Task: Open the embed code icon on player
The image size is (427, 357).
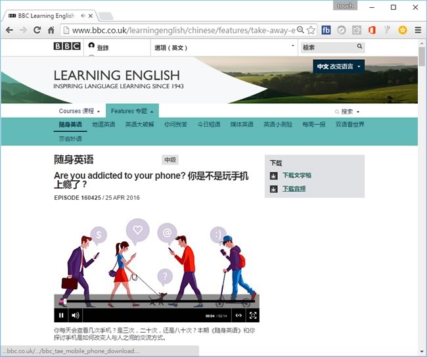Action: 238,316
